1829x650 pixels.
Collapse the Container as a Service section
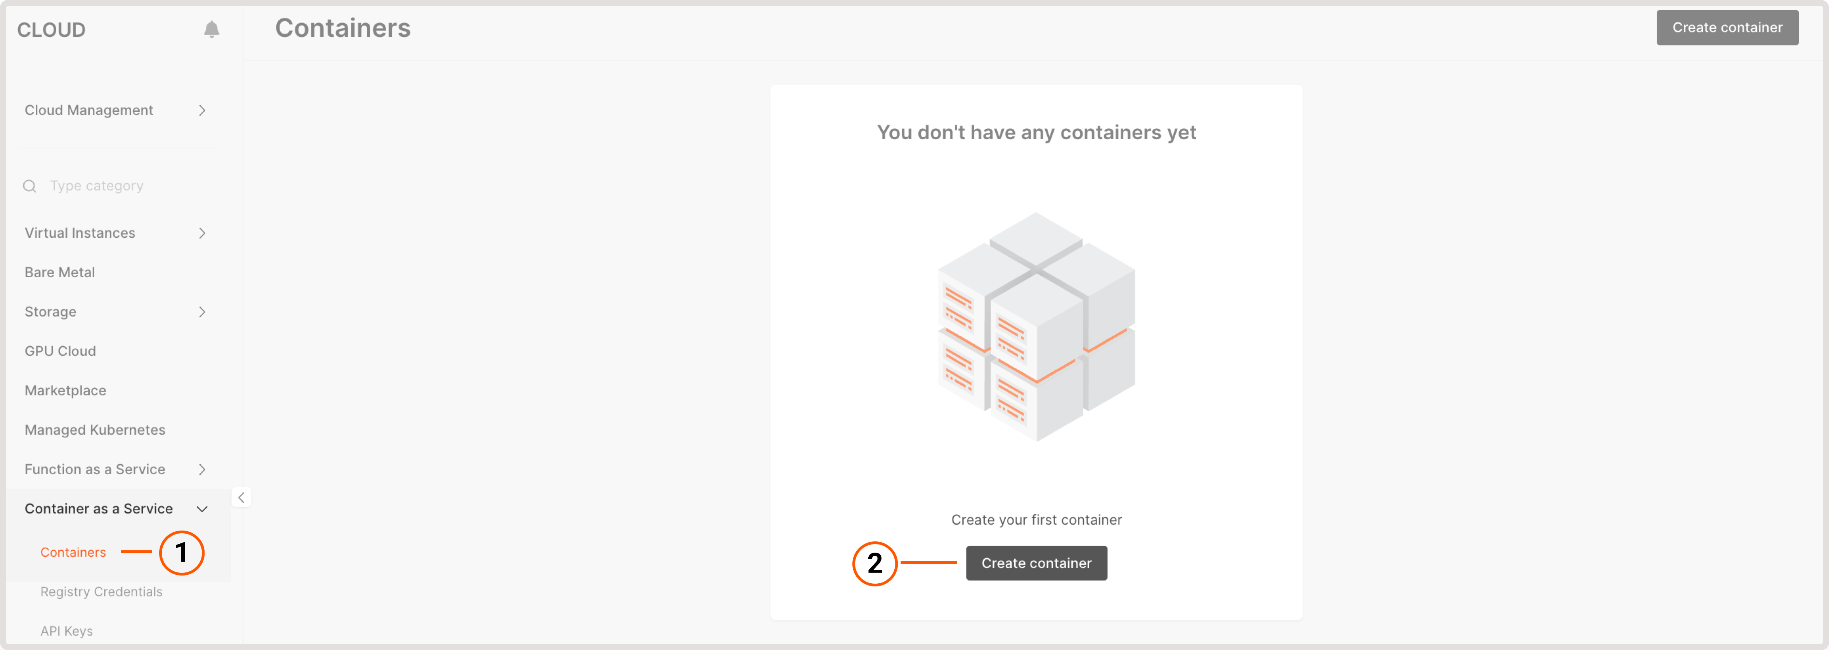pyautogui.click(x=202, y=508)
